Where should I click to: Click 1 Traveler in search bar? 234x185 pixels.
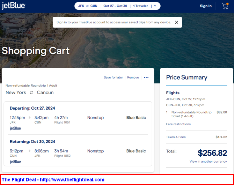pos(140,6)
